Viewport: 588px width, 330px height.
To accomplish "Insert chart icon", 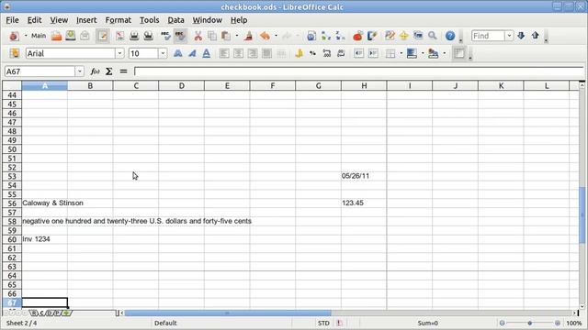I will click(357, 36).
